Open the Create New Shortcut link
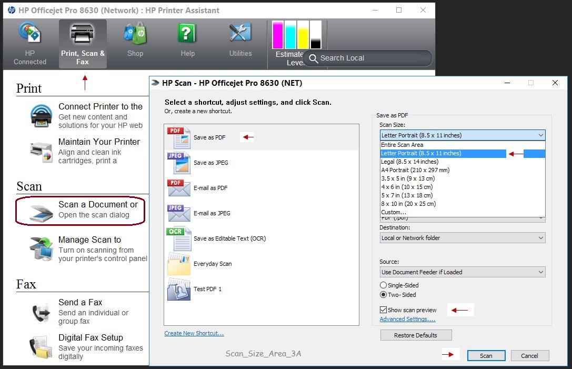This screenshot has width=572, height=369. click(194, 333)
